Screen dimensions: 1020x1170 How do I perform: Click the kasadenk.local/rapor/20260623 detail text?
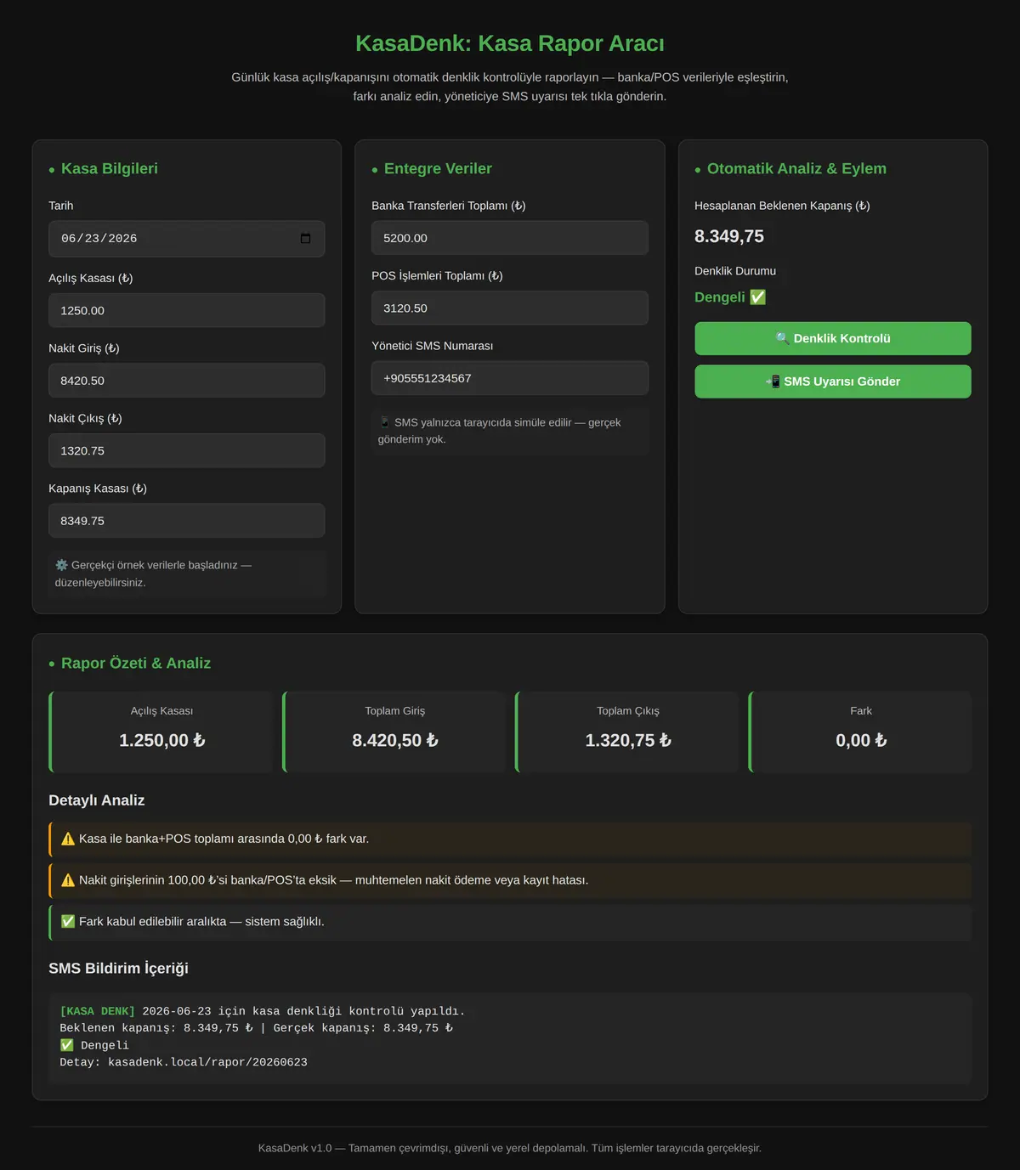pos(207,1062)
